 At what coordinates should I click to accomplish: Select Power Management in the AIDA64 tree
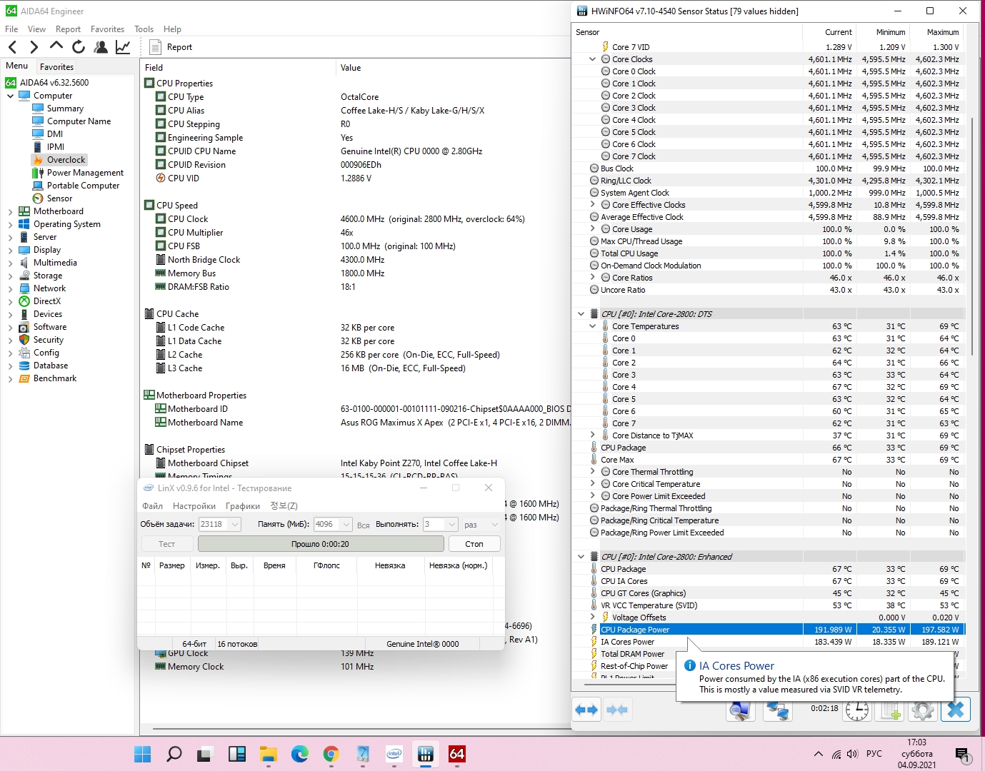coord(85,173)
